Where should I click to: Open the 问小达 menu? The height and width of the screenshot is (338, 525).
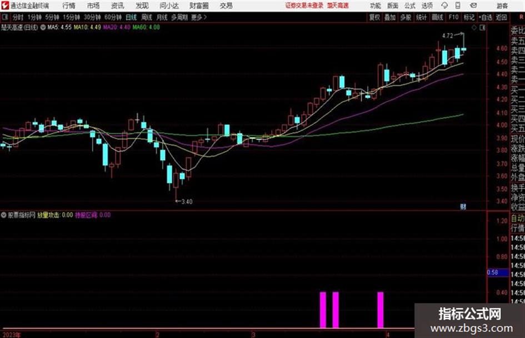169,6
